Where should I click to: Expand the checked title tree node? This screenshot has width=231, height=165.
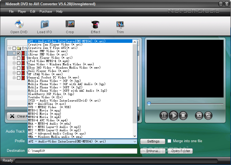click(x=14, y=53)
